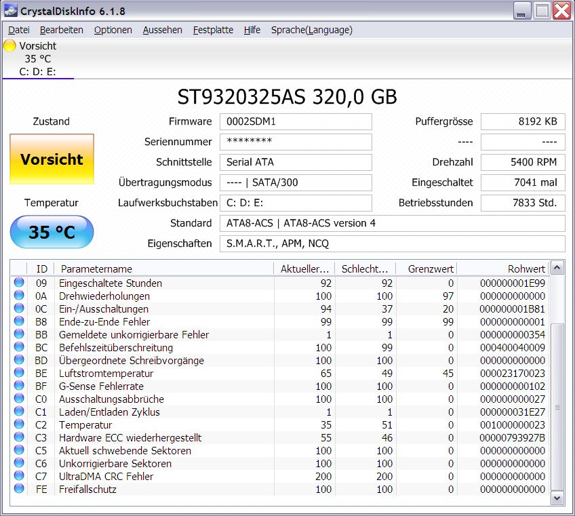Click raw value 000000031E27
The height and width of the screenshot is (516, 575).
coord(513,412)
